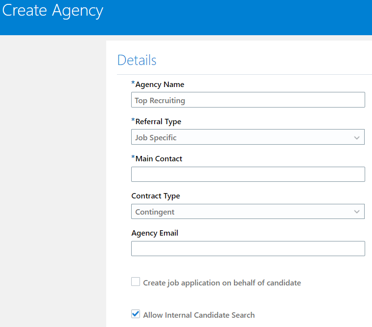
Task: Click the Referral Type field label
Action: point(158,122)
